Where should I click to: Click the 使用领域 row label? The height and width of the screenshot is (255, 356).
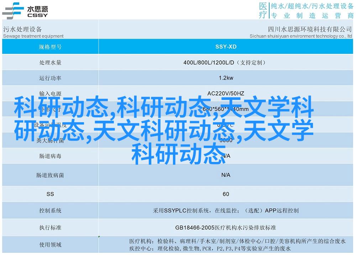tap(50, 244)
